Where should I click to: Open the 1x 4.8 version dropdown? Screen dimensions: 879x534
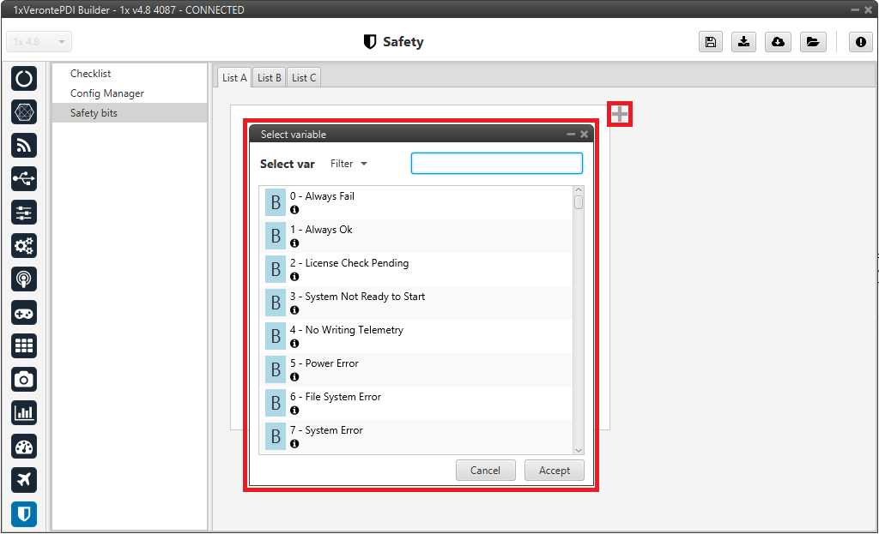pos(39,42)
